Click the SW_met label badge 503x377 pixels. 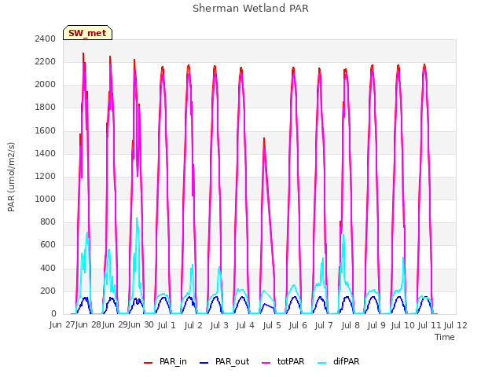click(87, 33)
